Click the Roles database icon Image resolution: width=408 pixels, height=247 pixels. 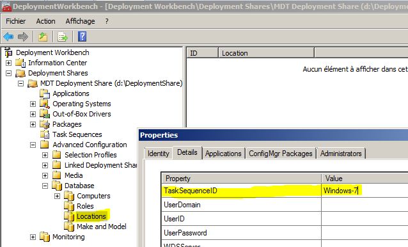(x=69, y=206)
